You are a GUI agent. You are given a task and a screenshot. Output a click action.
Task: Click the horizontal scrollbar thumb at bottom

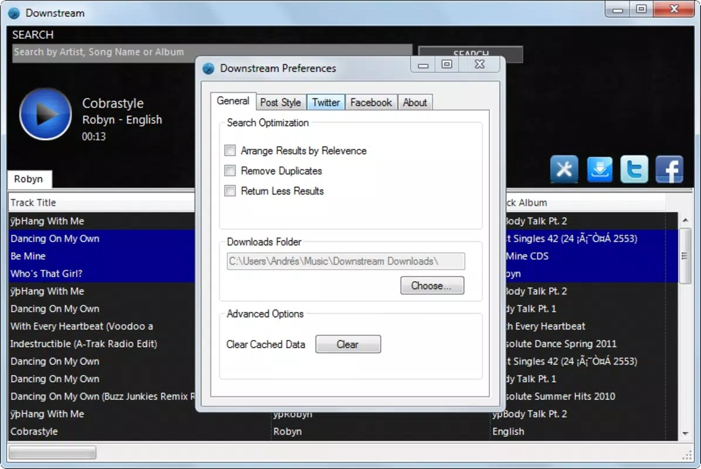[x=52, y=453]
